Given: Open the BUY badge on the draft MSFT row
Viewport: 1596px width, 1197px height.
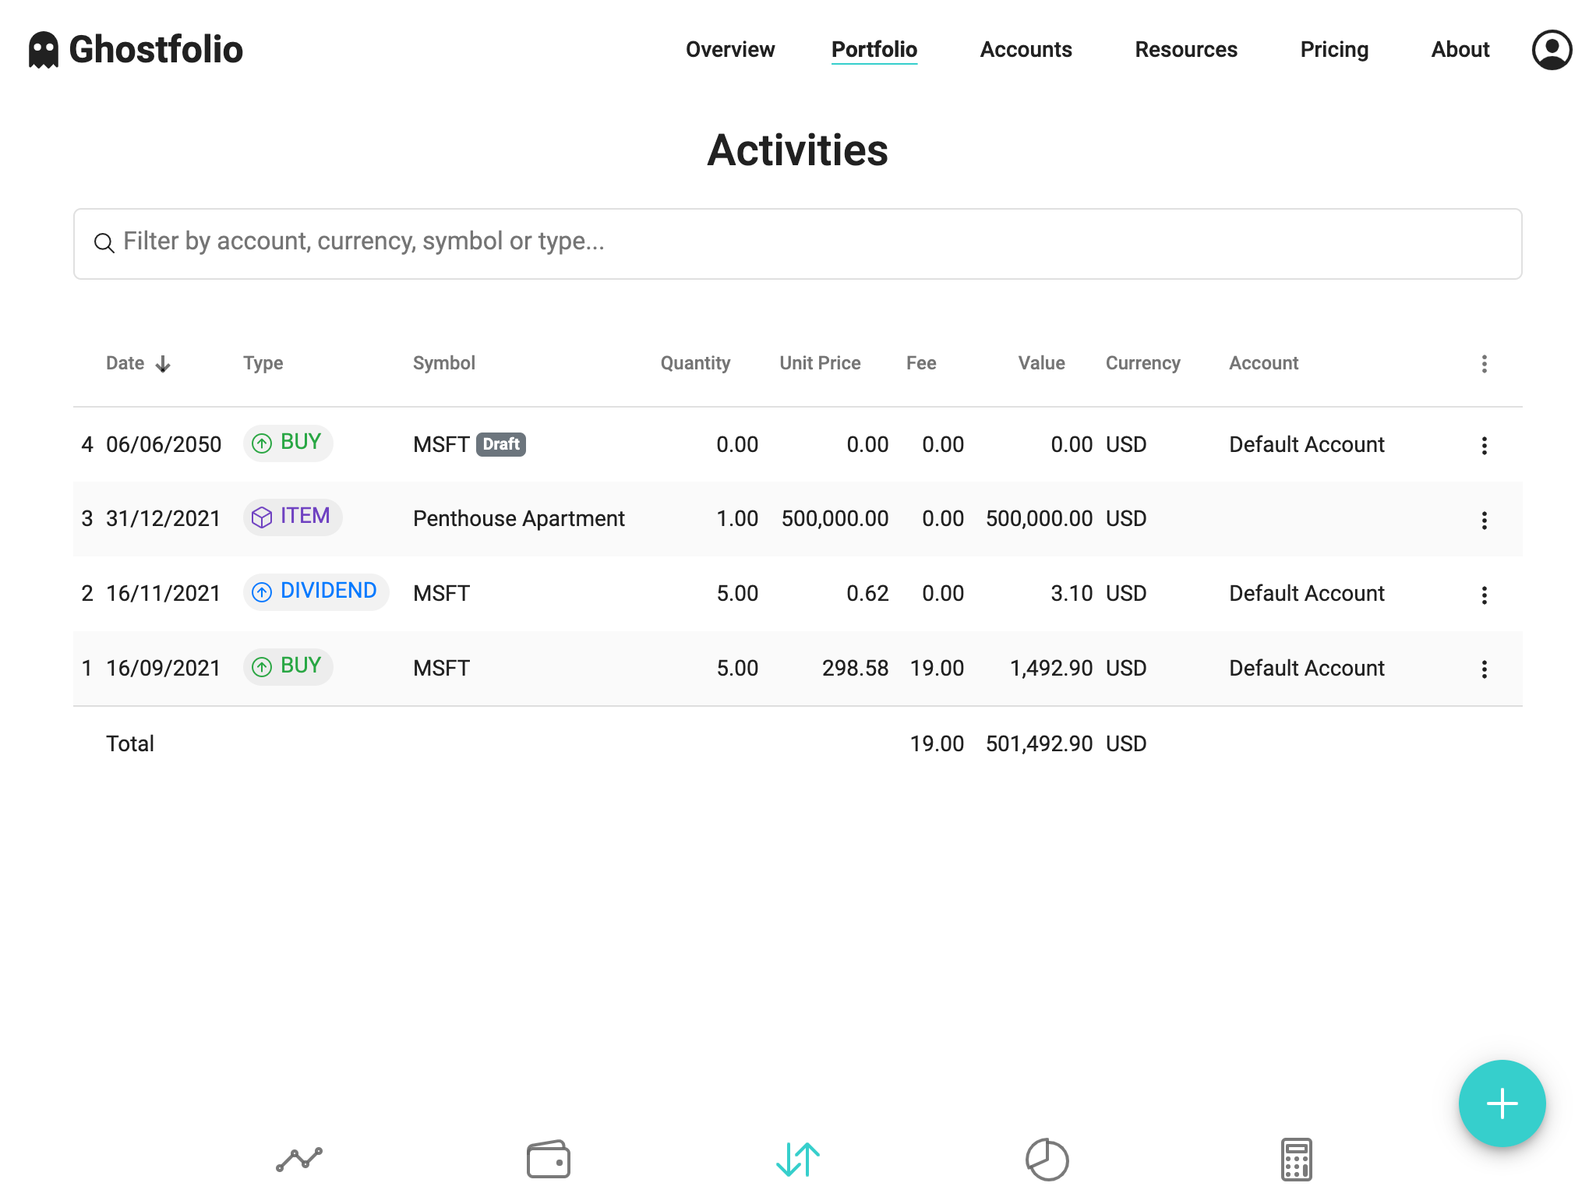Looking at the screenshot, I should [x=288, y=443].
